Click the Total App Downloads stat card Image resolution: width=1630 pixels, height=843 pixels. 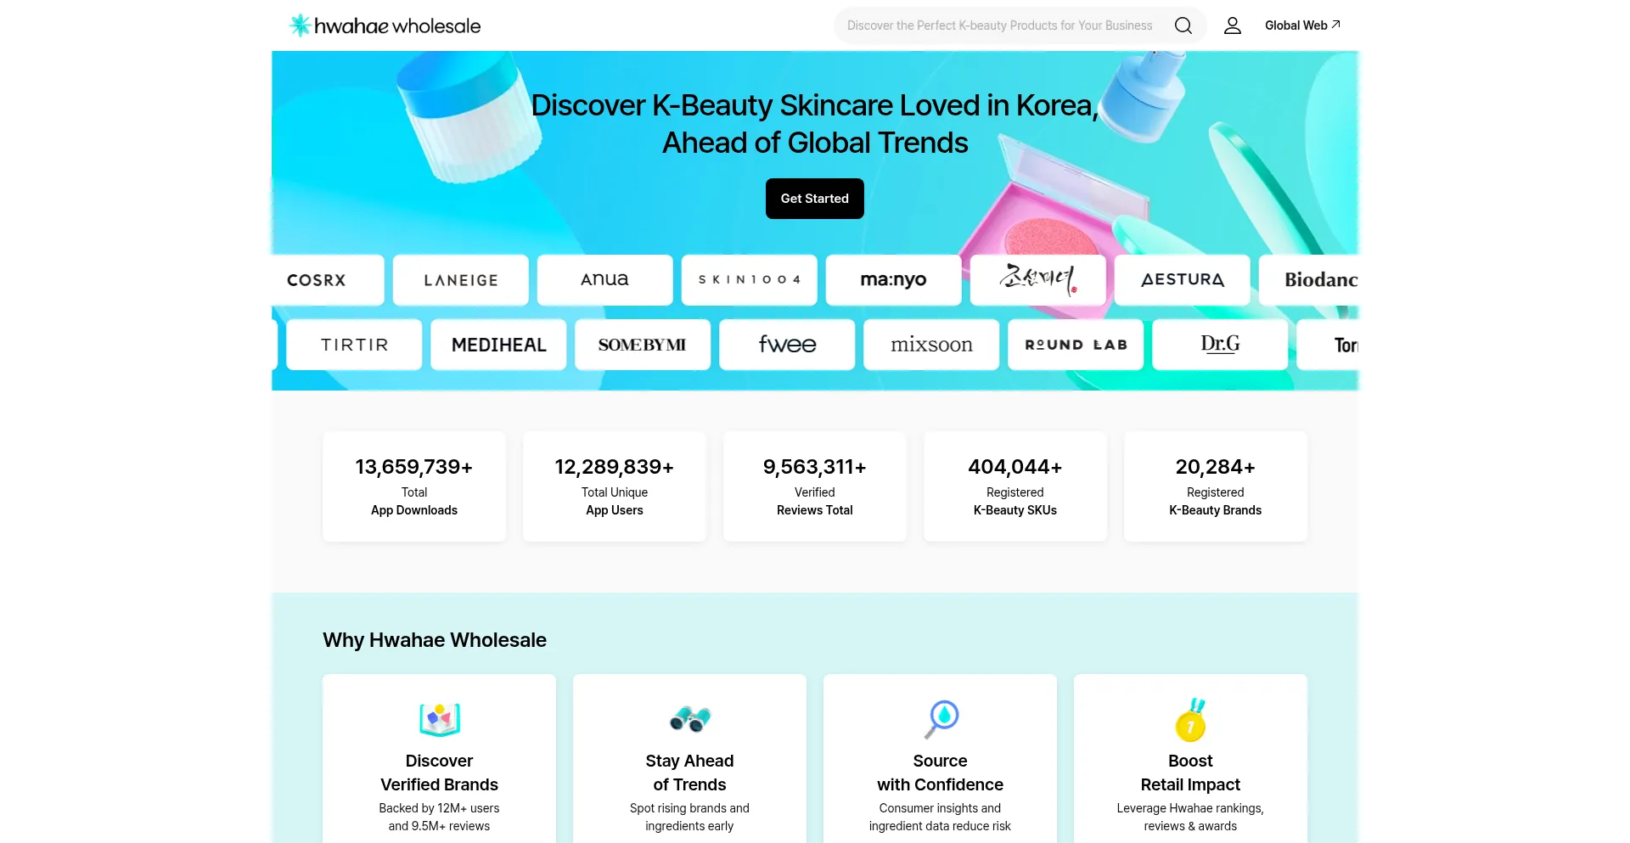coord(414,486)
